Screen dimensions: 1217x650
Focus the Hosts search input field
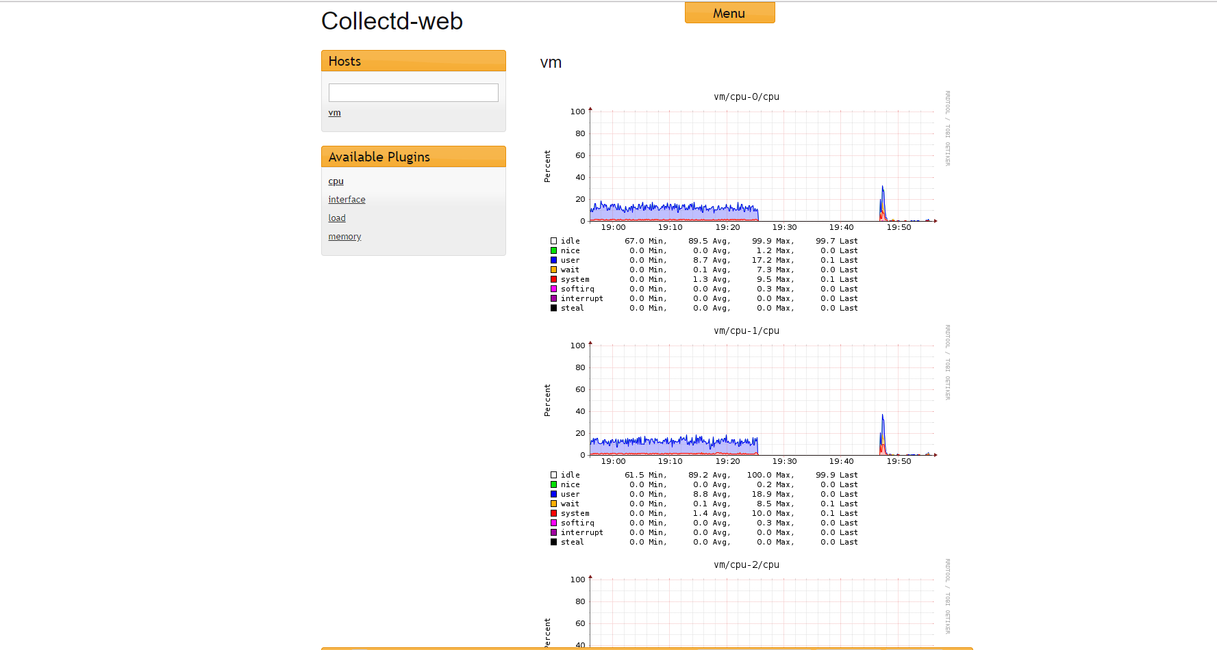click(x=413, y=92)
